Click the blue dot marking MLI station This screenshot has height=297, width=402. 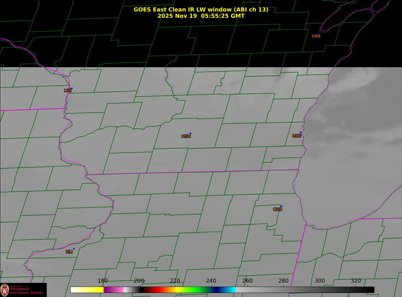tap(74, 249)
